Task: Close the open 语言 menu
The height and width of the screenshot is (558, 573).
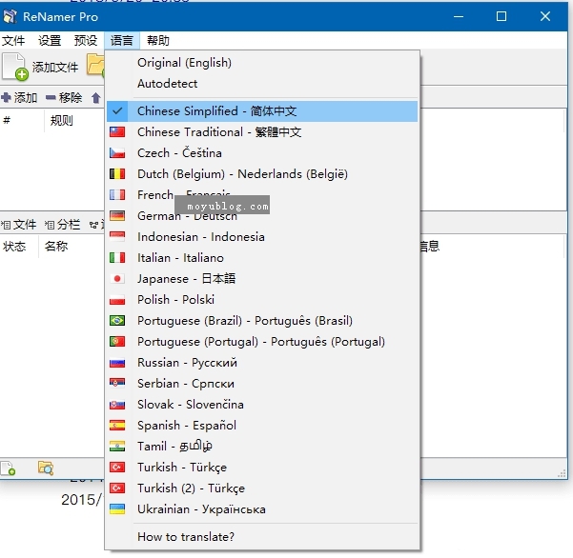Action: (x=122, y=41)
